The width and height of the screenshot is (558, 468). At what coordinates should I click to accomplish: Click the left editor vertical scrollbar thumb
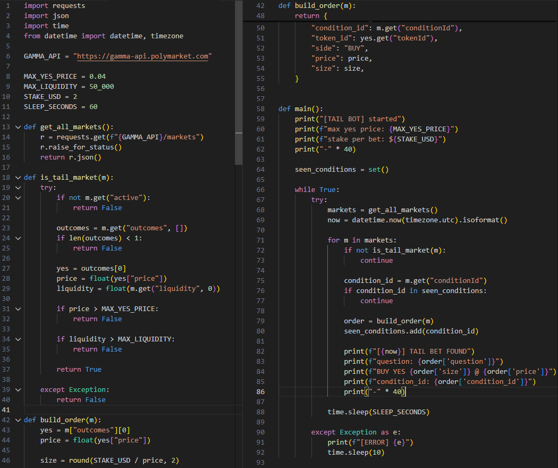point(239,82)
